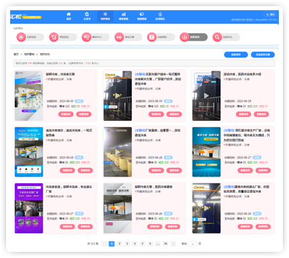289x258 pixels.
Task: Jump to last page 36
Action: [166, 244]
